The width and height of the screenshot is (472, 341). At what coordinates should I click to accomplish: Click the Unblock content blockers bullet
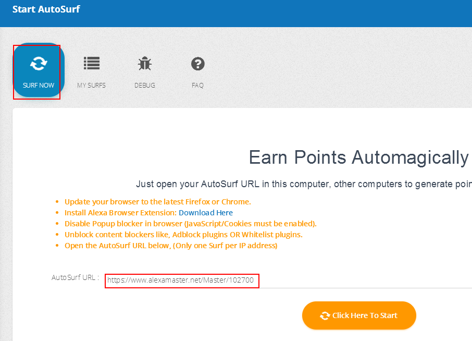183,235
